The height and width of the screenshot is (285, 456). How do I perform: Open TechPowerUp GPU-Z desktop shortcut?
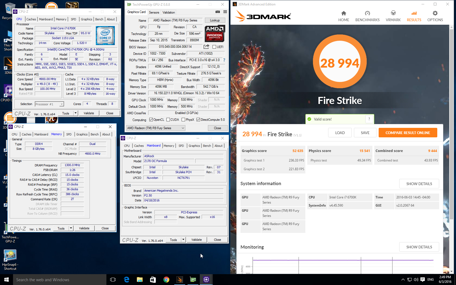10,232
